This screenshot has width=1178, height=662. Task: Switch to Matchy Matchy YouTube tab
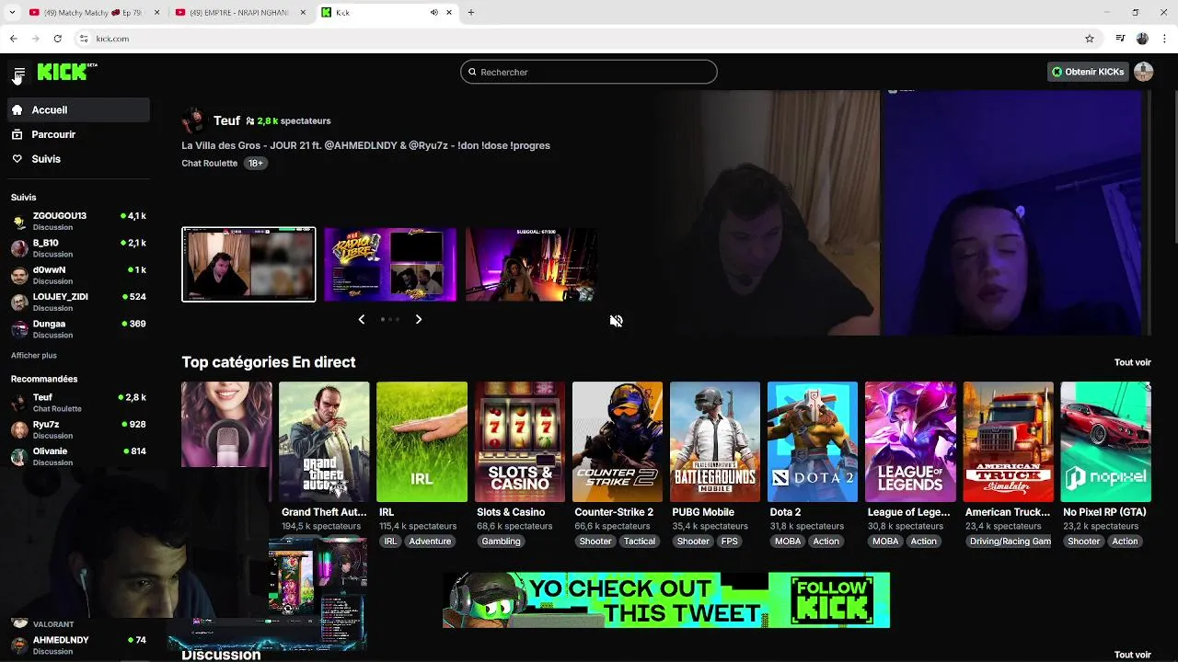click(93, 13)
